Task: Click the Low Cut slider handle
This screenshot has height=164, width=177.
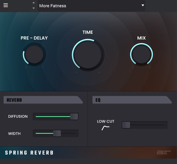Action: click(126, 125)
